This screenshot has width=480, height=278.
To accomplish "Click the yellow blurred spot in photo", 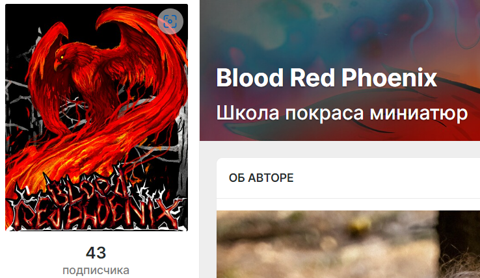I will pyautogui.click(x=359, y=227).
